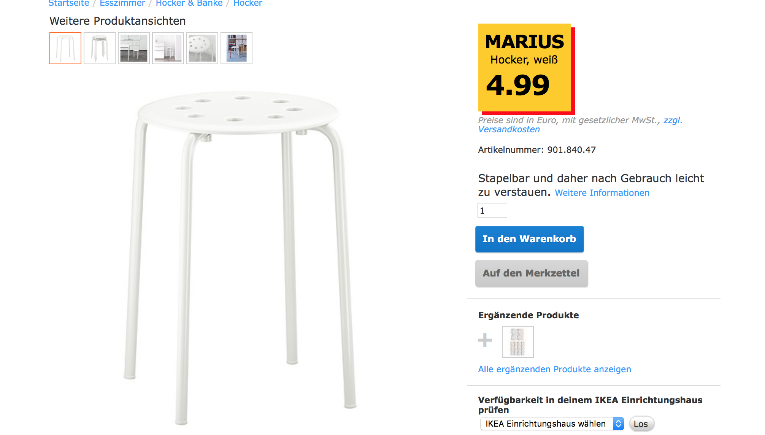Focus the quantity input field

[x=492, y=210]
